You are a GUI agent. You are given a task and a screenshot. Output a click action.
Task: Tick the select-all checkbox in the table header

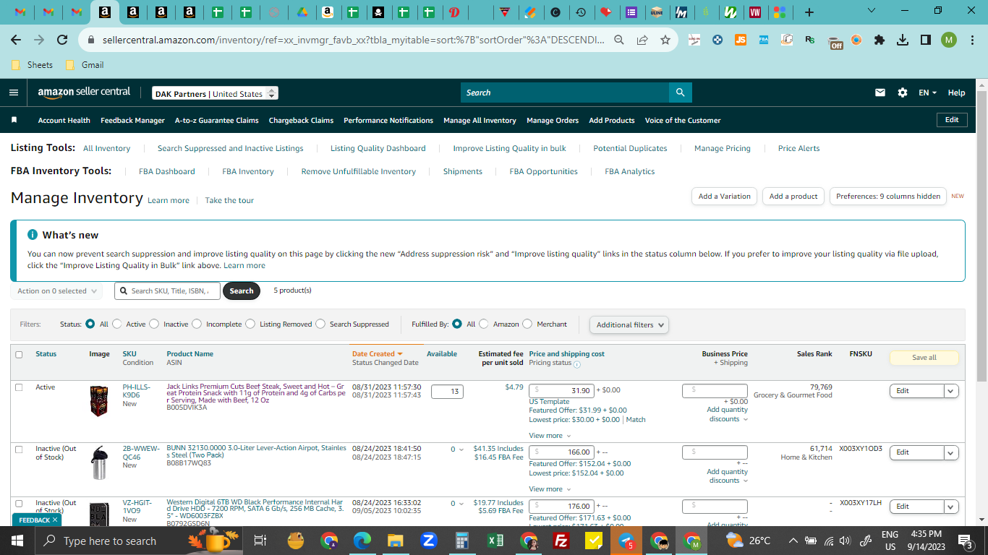[x=19, y=354]
